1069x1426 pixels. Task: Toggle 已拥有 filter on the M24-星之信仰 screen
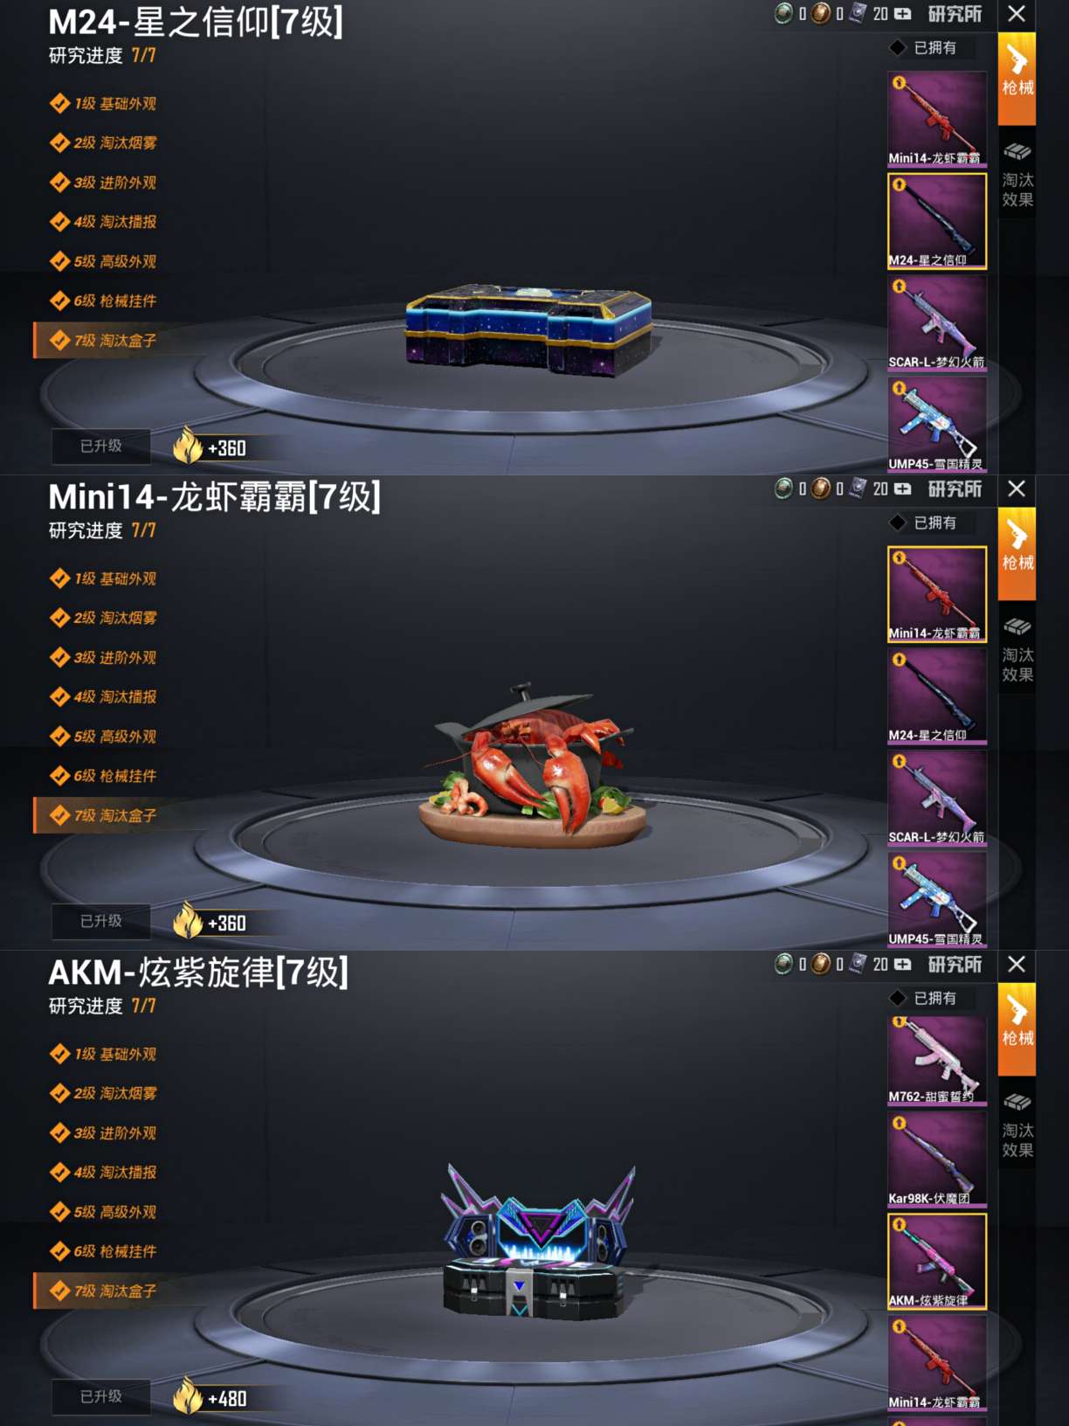[x=924, y=48]
